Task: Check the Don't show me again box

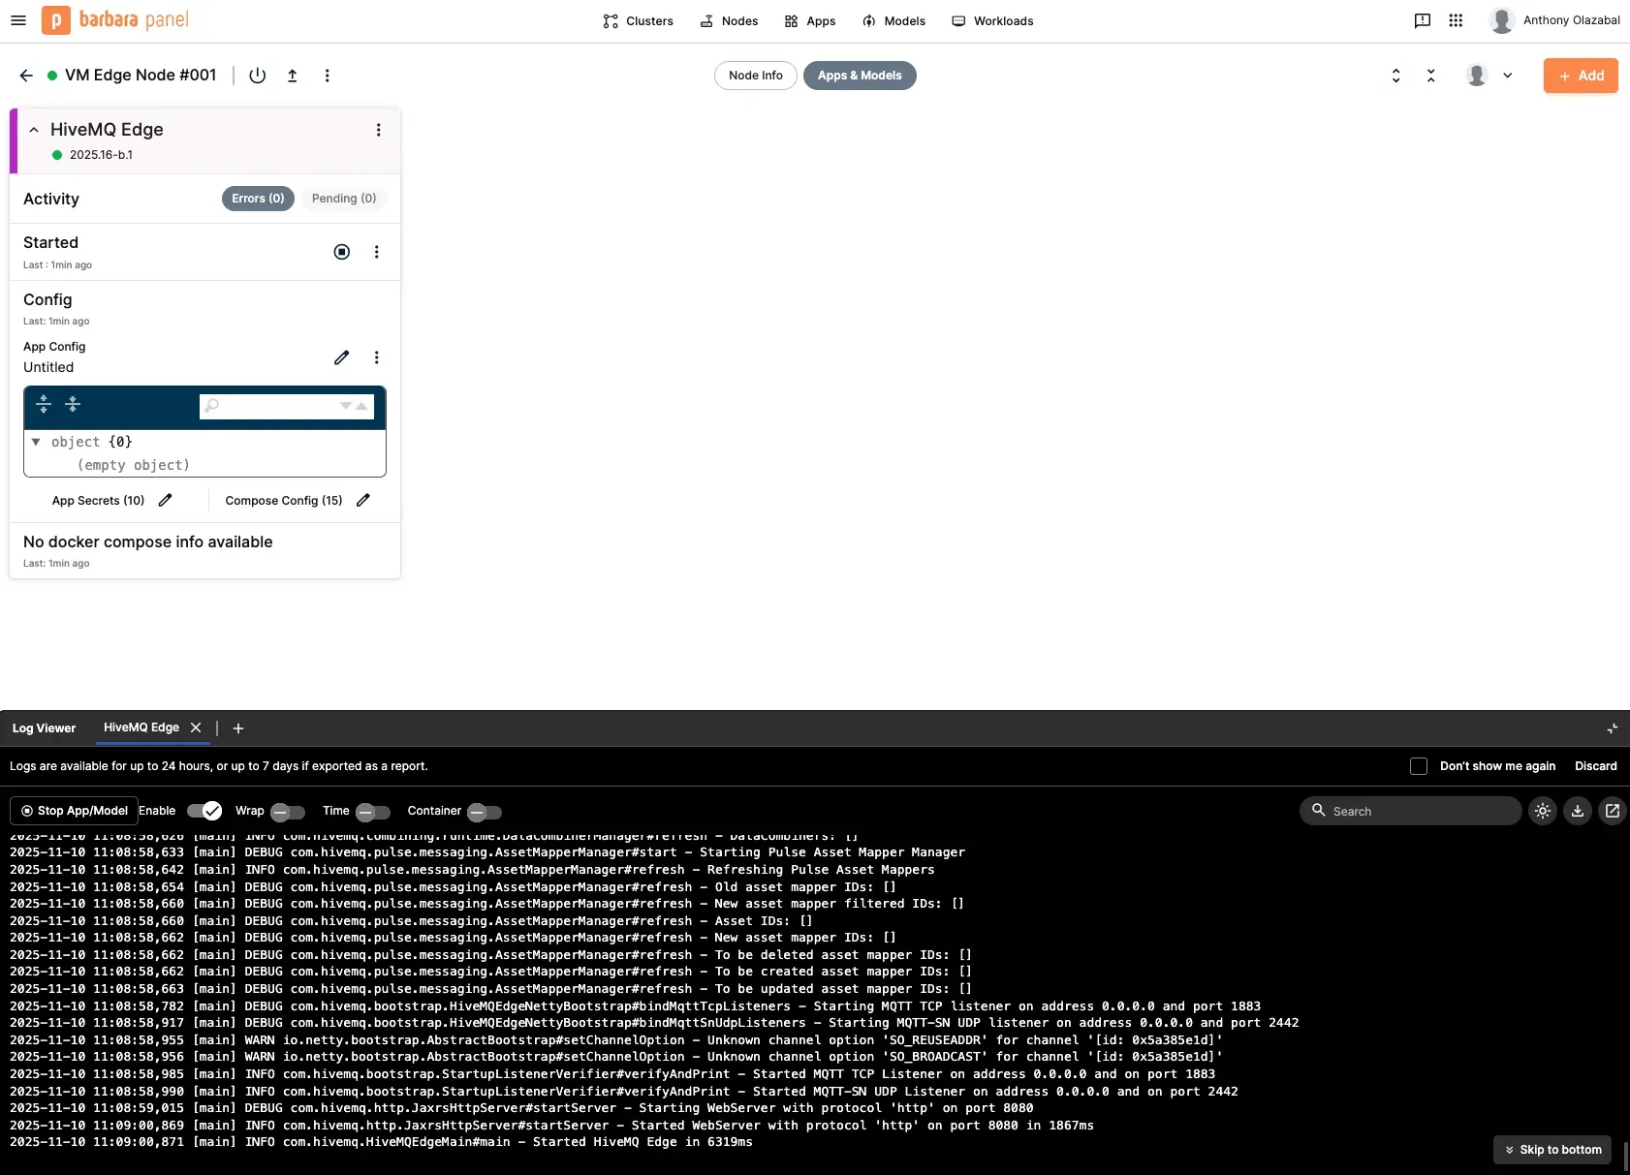Action: tap(1419, 765)
